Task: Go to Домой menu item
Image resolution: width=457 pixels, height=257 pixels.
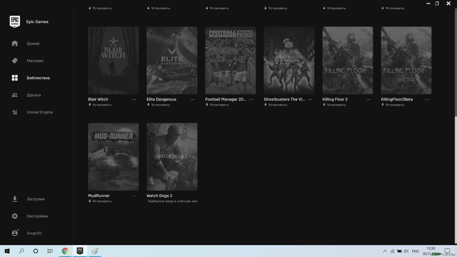Action: tap(33, 44)
